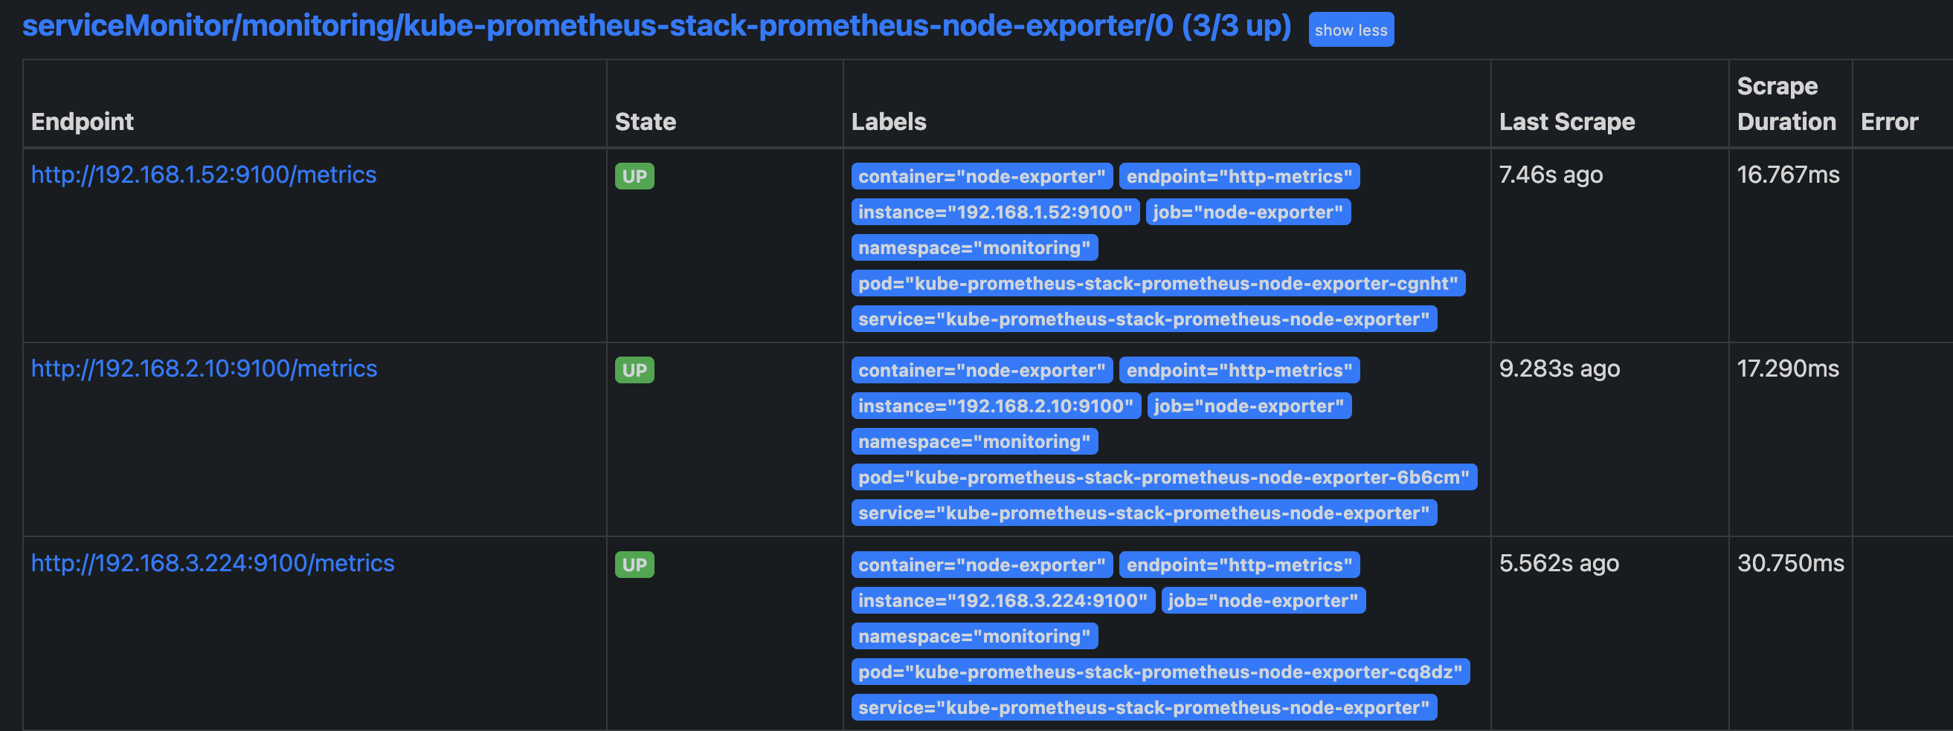Click the UP badge for 192.168.1.52
The width and height of the screenshot is (1953, 731).
point(634,177)
